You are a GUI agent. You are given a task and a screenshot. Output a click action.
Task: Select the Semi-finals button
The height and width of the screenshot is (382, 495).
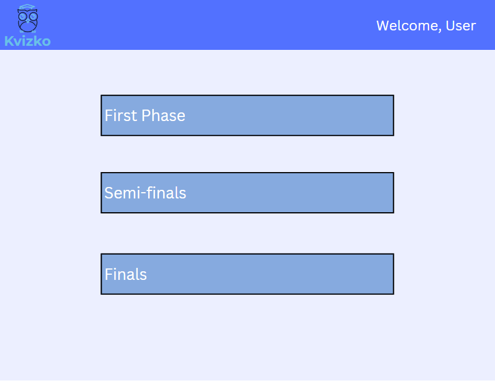click(247, 193)
